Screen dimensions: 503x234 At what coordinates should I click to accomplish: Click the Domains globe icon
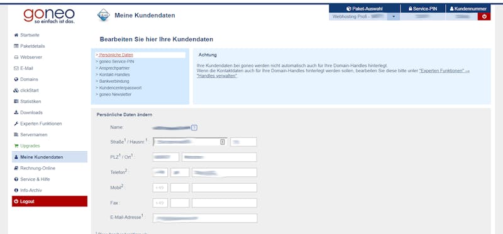(x=16, y=80)
